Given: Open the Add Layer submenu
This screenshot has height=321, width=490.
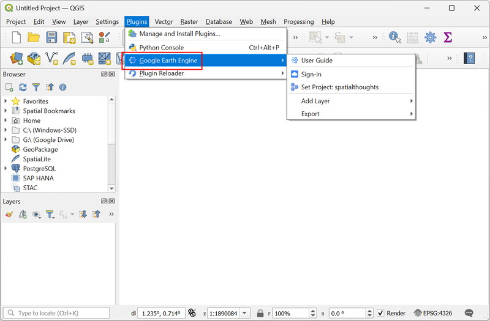Looking at the screenshot, I should coord(351,101).
